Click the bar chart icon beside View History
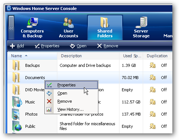The image size is (179, 140). pos(49,109)
